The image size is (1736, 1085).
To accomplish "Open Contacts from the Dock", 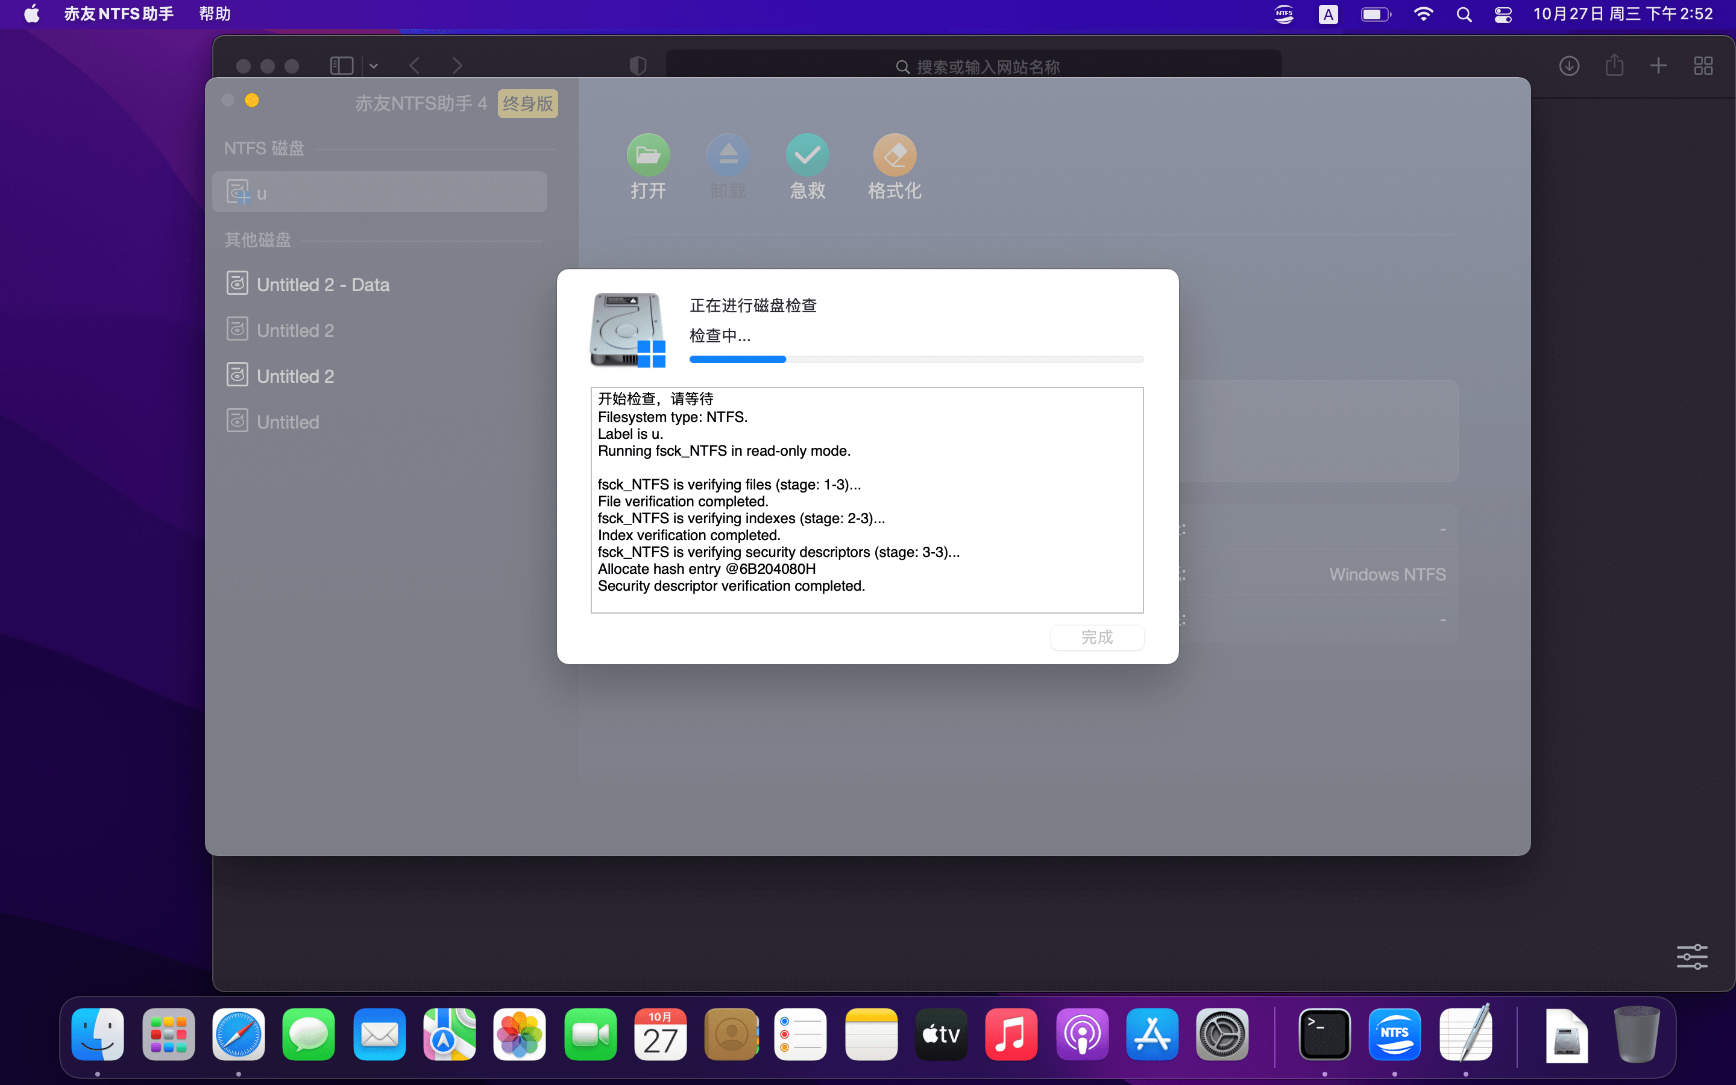I will [x=731, y=1034].
